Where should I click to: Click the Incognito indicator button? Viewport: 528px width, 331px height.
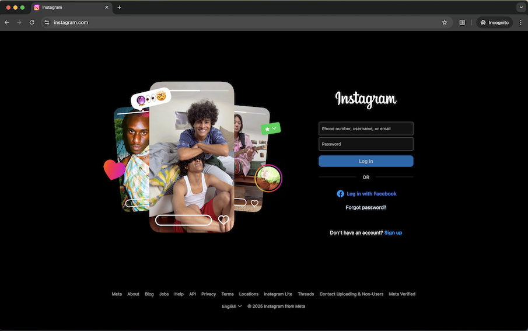[x=494, y=23]
